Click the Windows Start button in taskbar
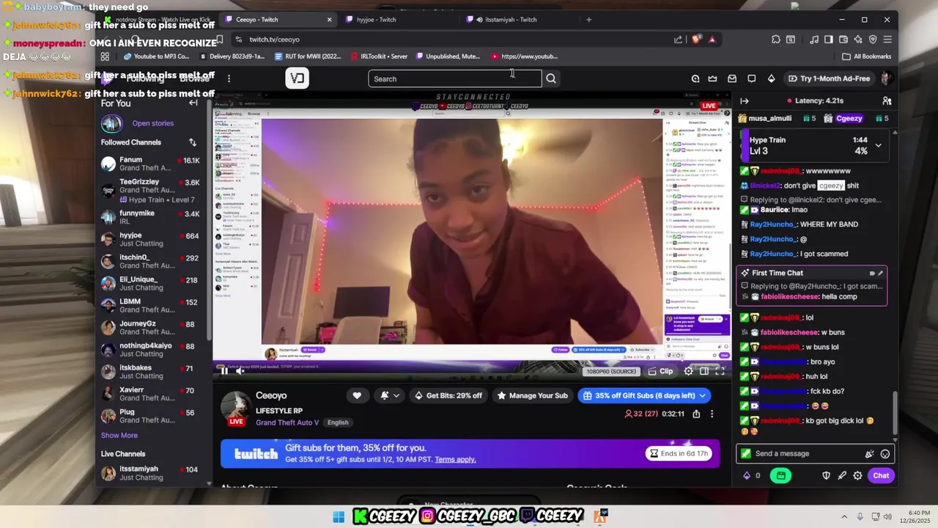The image size is (938, 528). click(339, 517)
